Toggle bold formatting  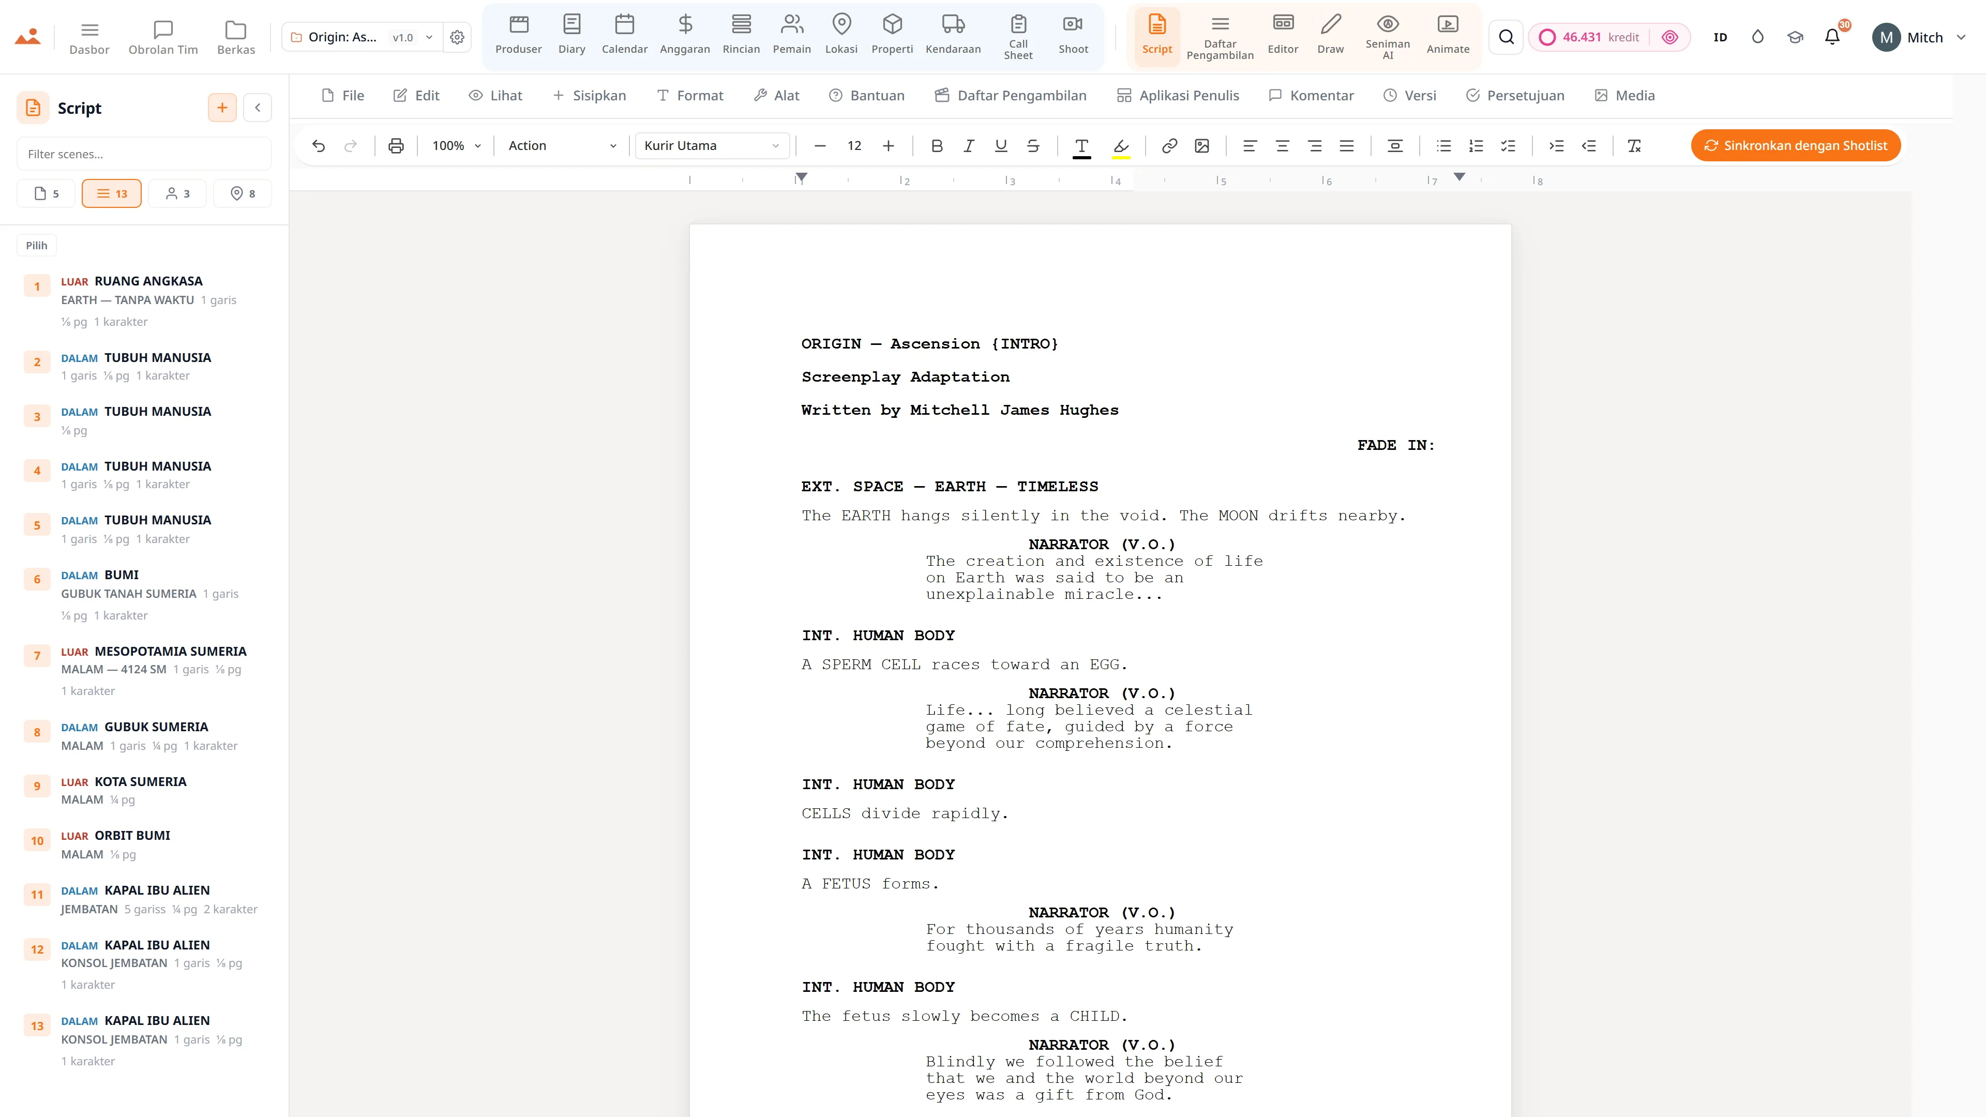[x=937, y=146]
